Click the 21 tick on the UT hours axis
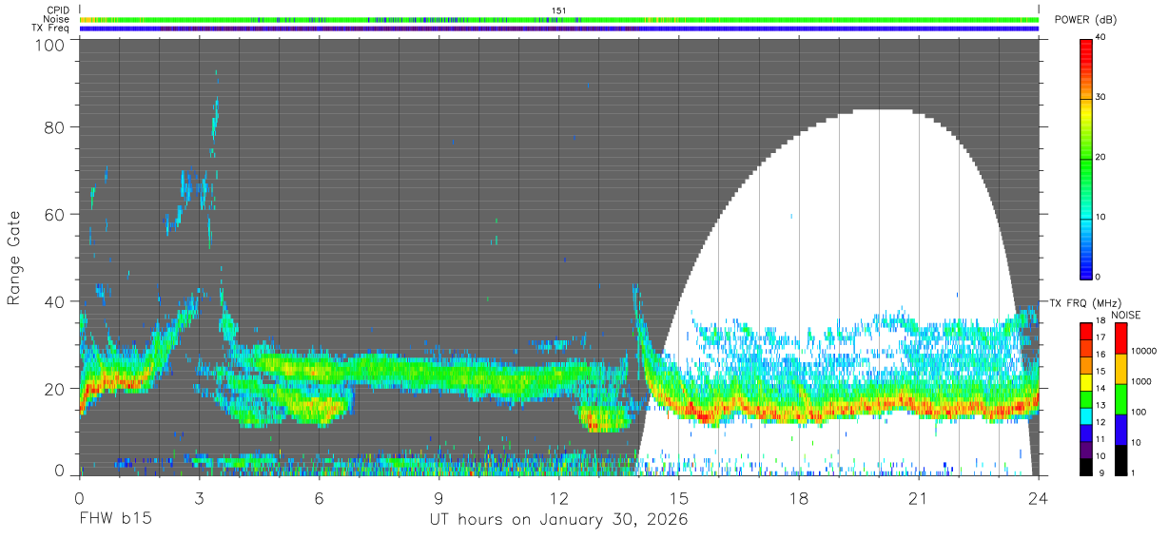Image resolution: width=1168 pixels, height=539 pixels. tap(919, 498)
